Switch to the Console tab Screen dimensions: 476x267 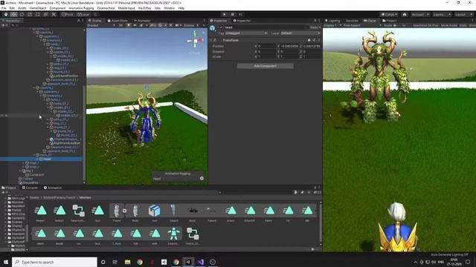click(30, 188)
